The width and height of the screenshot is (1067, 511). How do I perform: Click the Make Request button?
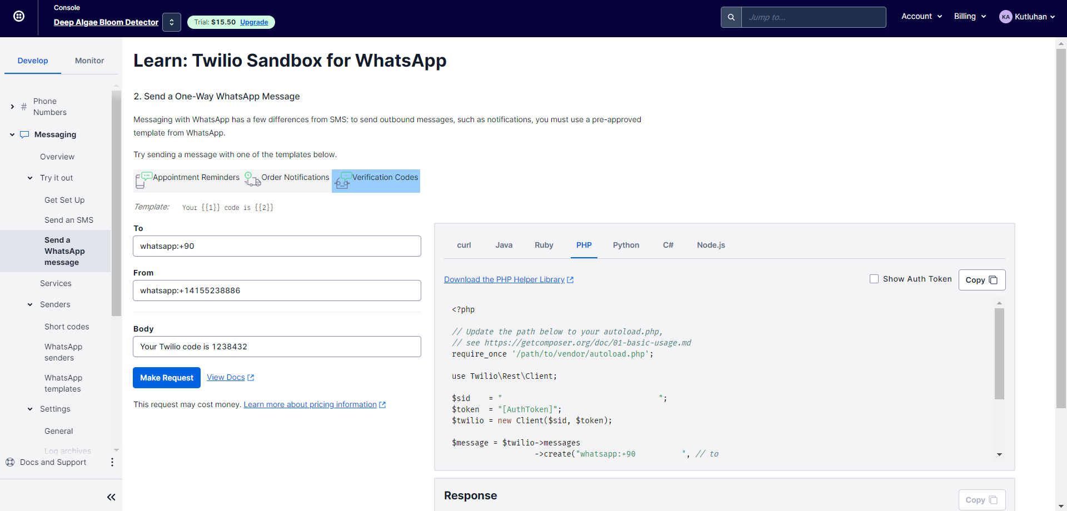[166, 377]
